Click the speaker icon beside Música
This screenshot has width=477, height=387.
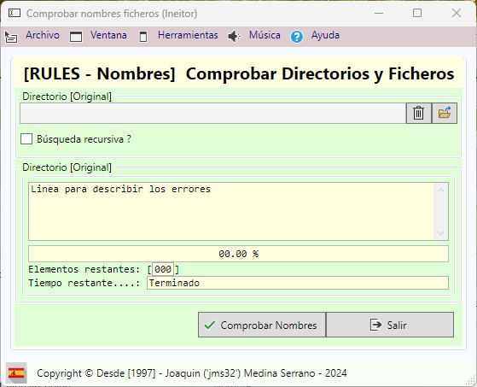(x=235, y=37)
